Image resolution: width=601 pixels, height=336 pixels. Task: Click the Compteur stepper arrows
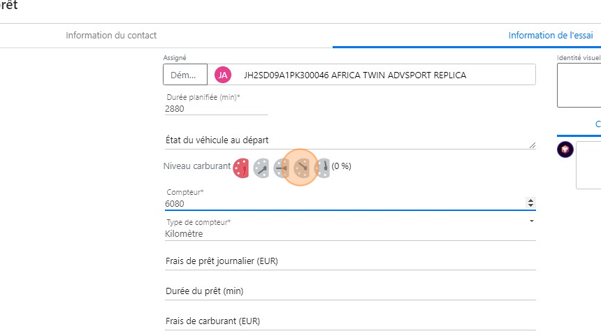pyautogui.click(x=530, y=203)
